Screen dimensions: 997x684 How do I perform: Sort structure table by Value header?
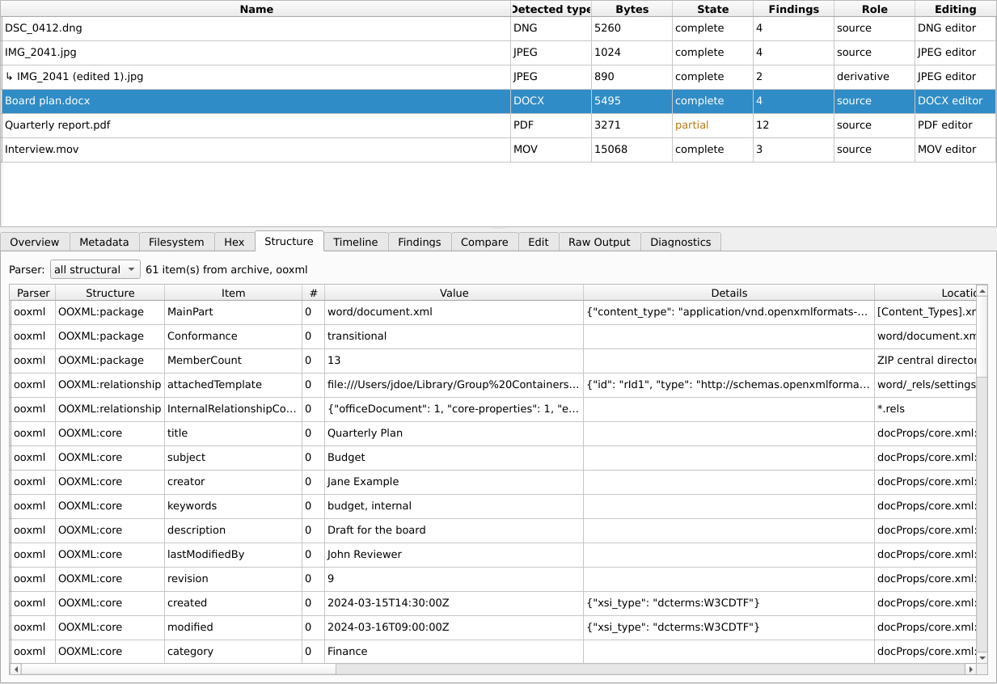coord(454,293)
